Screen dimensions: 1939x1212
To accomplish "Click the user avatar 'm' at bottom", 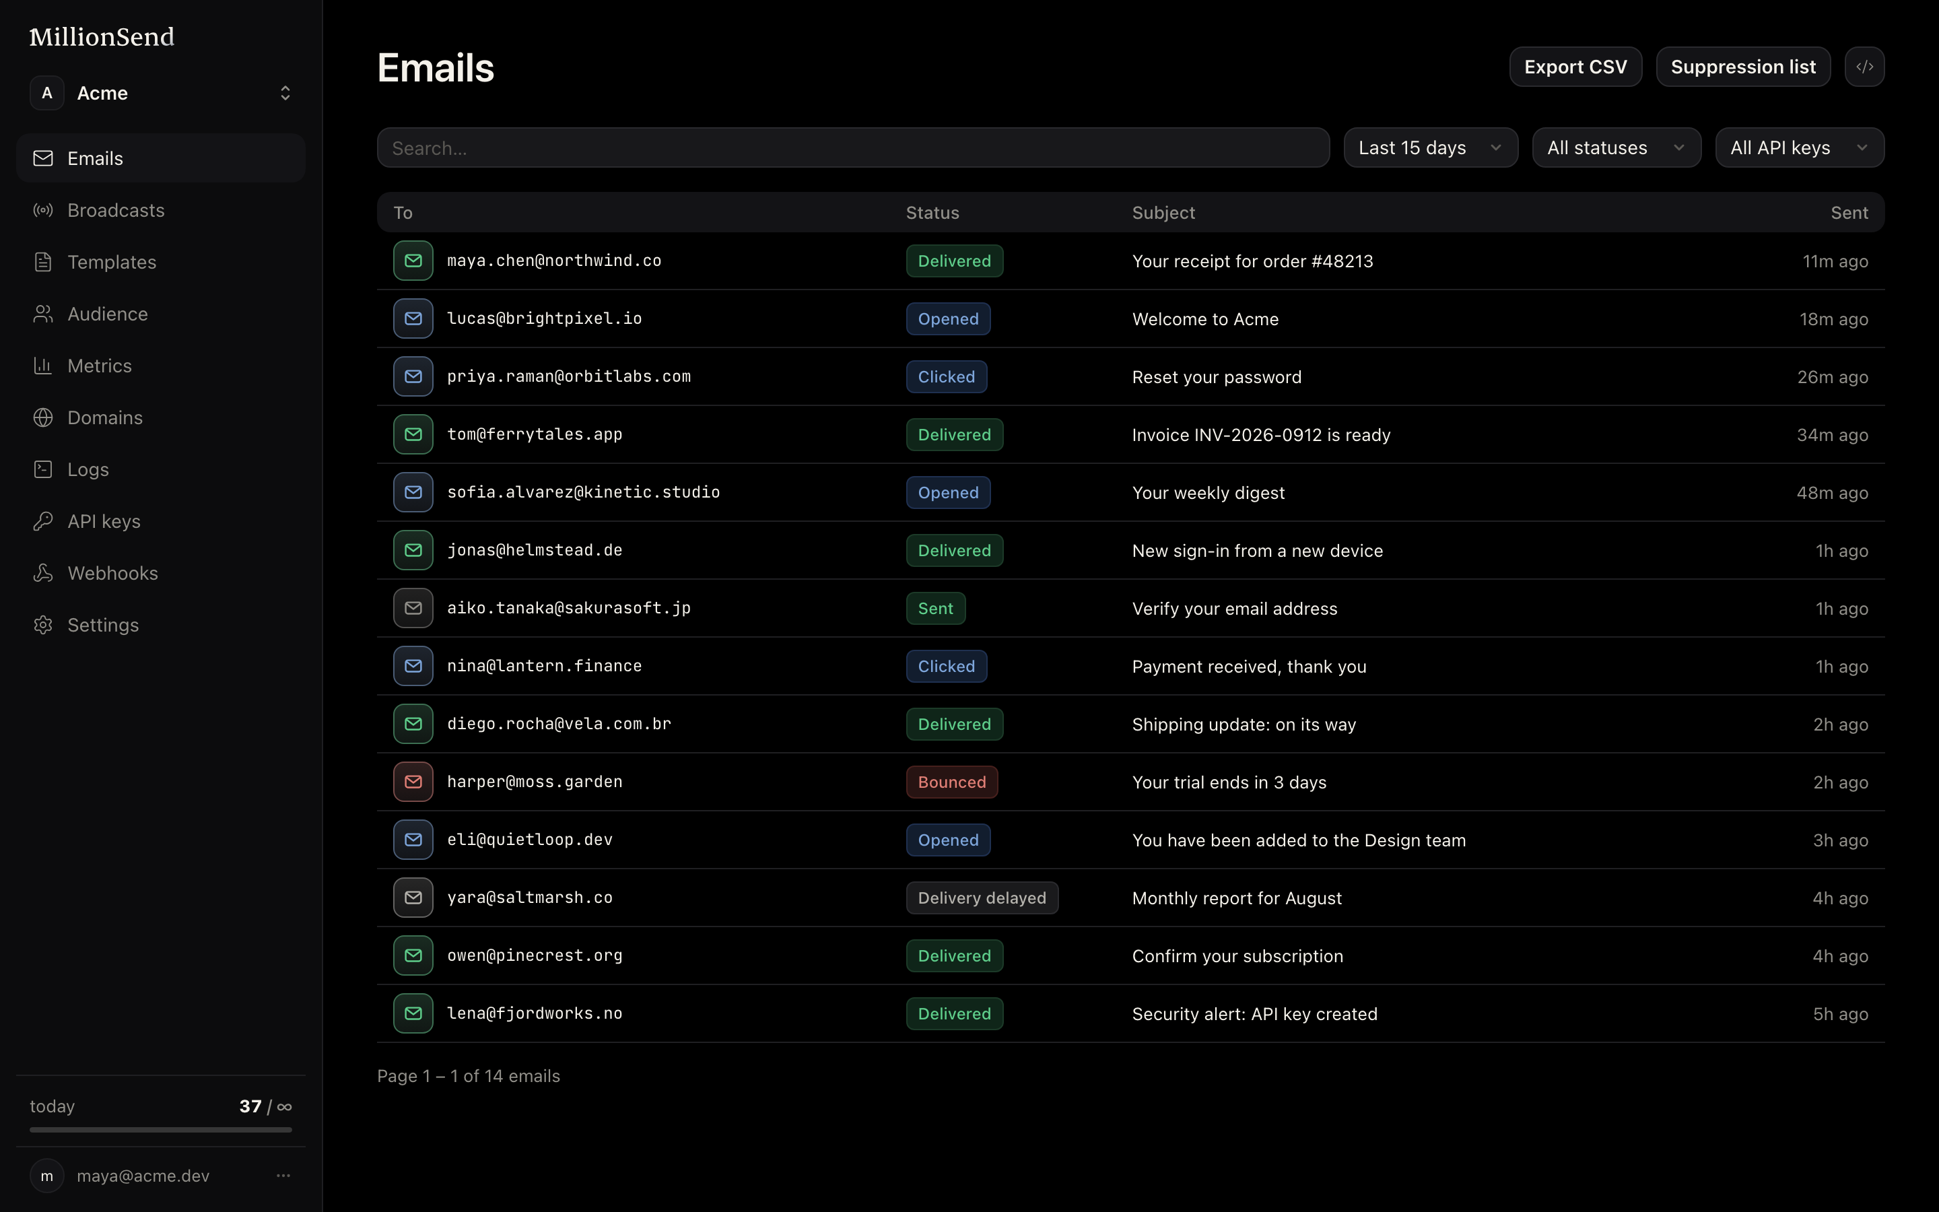I will (46, 1175).
